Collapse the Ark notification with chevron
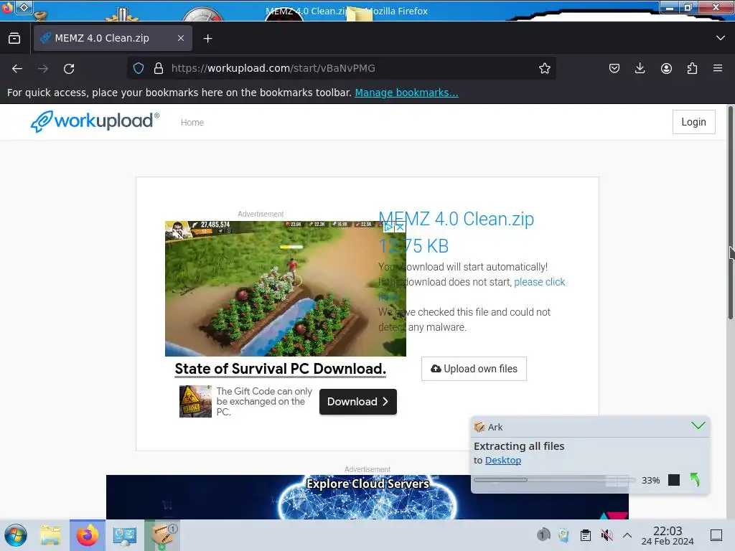The width and height of the screenshot is (735, 551). click(698, 425)
